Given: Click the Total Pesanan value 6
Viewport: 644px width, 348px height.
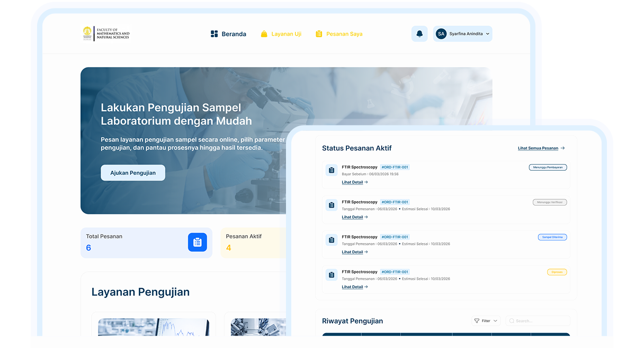Looking at the screenshot, I should pos(88,248).
